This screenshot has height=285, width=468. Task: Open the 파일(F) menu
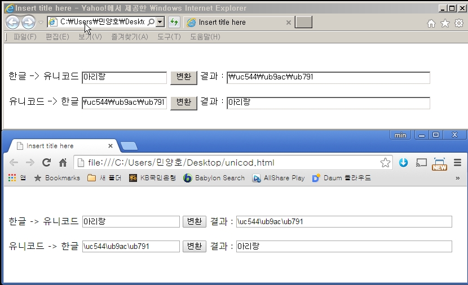tap(25, 37)
